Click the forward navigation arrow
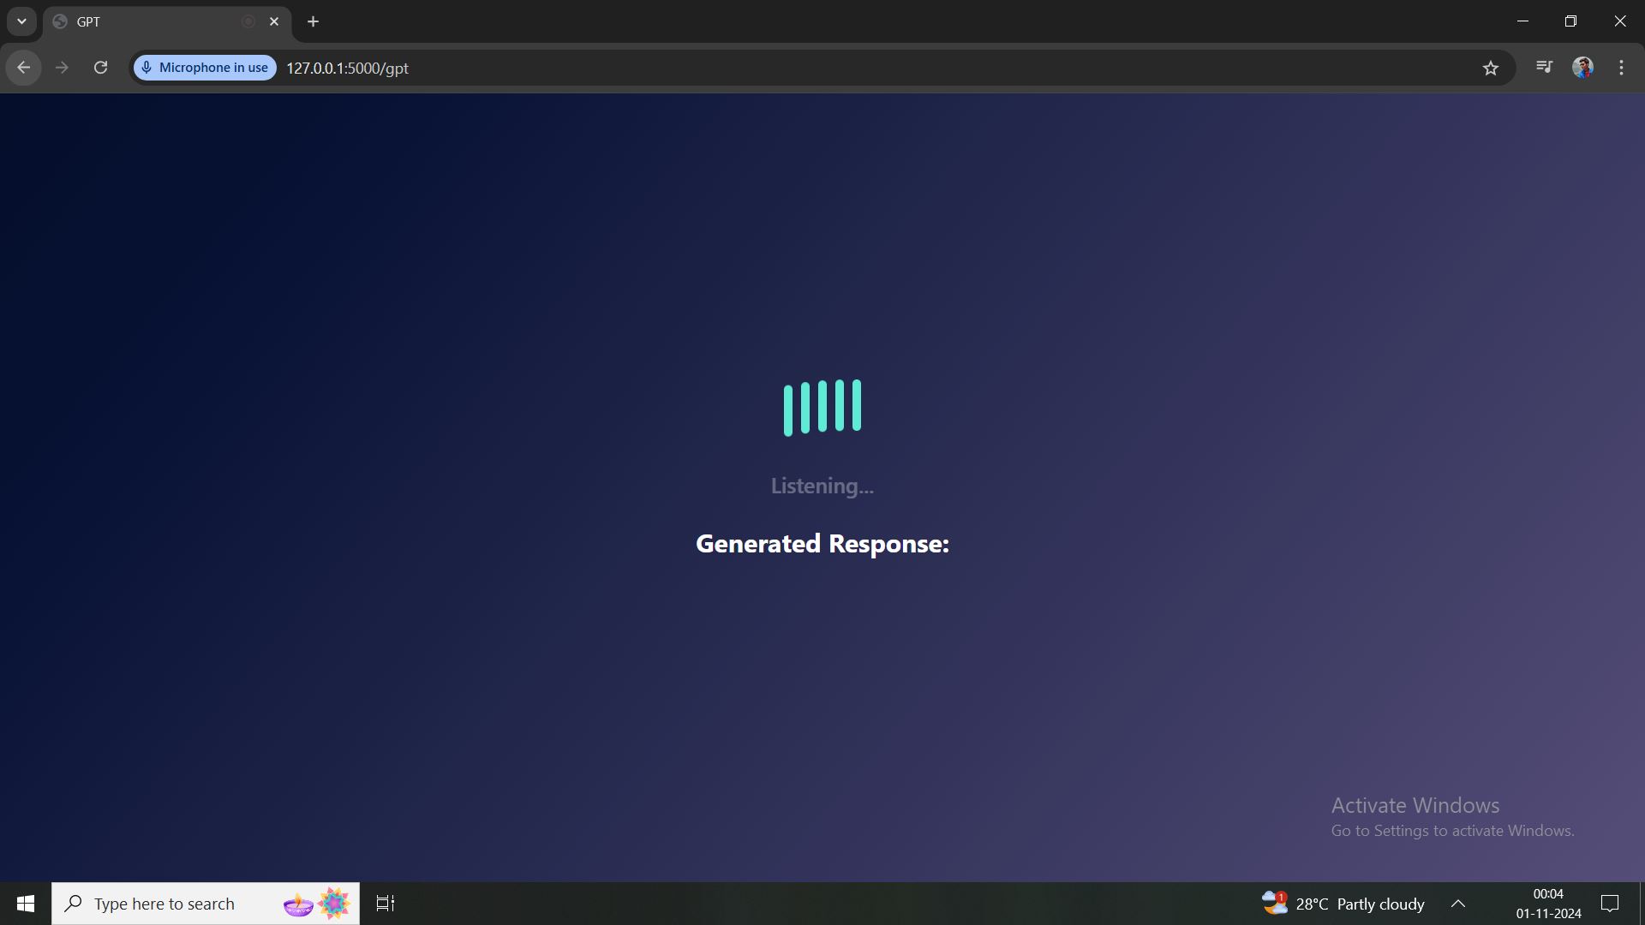Image resolution: width=1645 pixels, height=925 pixels. [62, 68]
